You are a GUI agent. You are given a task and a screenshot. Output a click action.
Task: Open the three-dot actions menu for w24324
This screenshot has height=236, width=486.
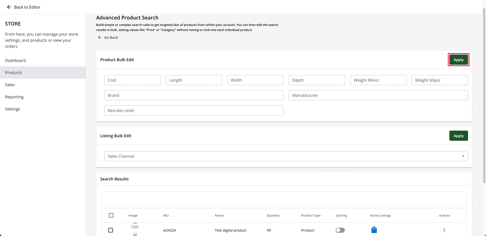[x=444, y=230]
